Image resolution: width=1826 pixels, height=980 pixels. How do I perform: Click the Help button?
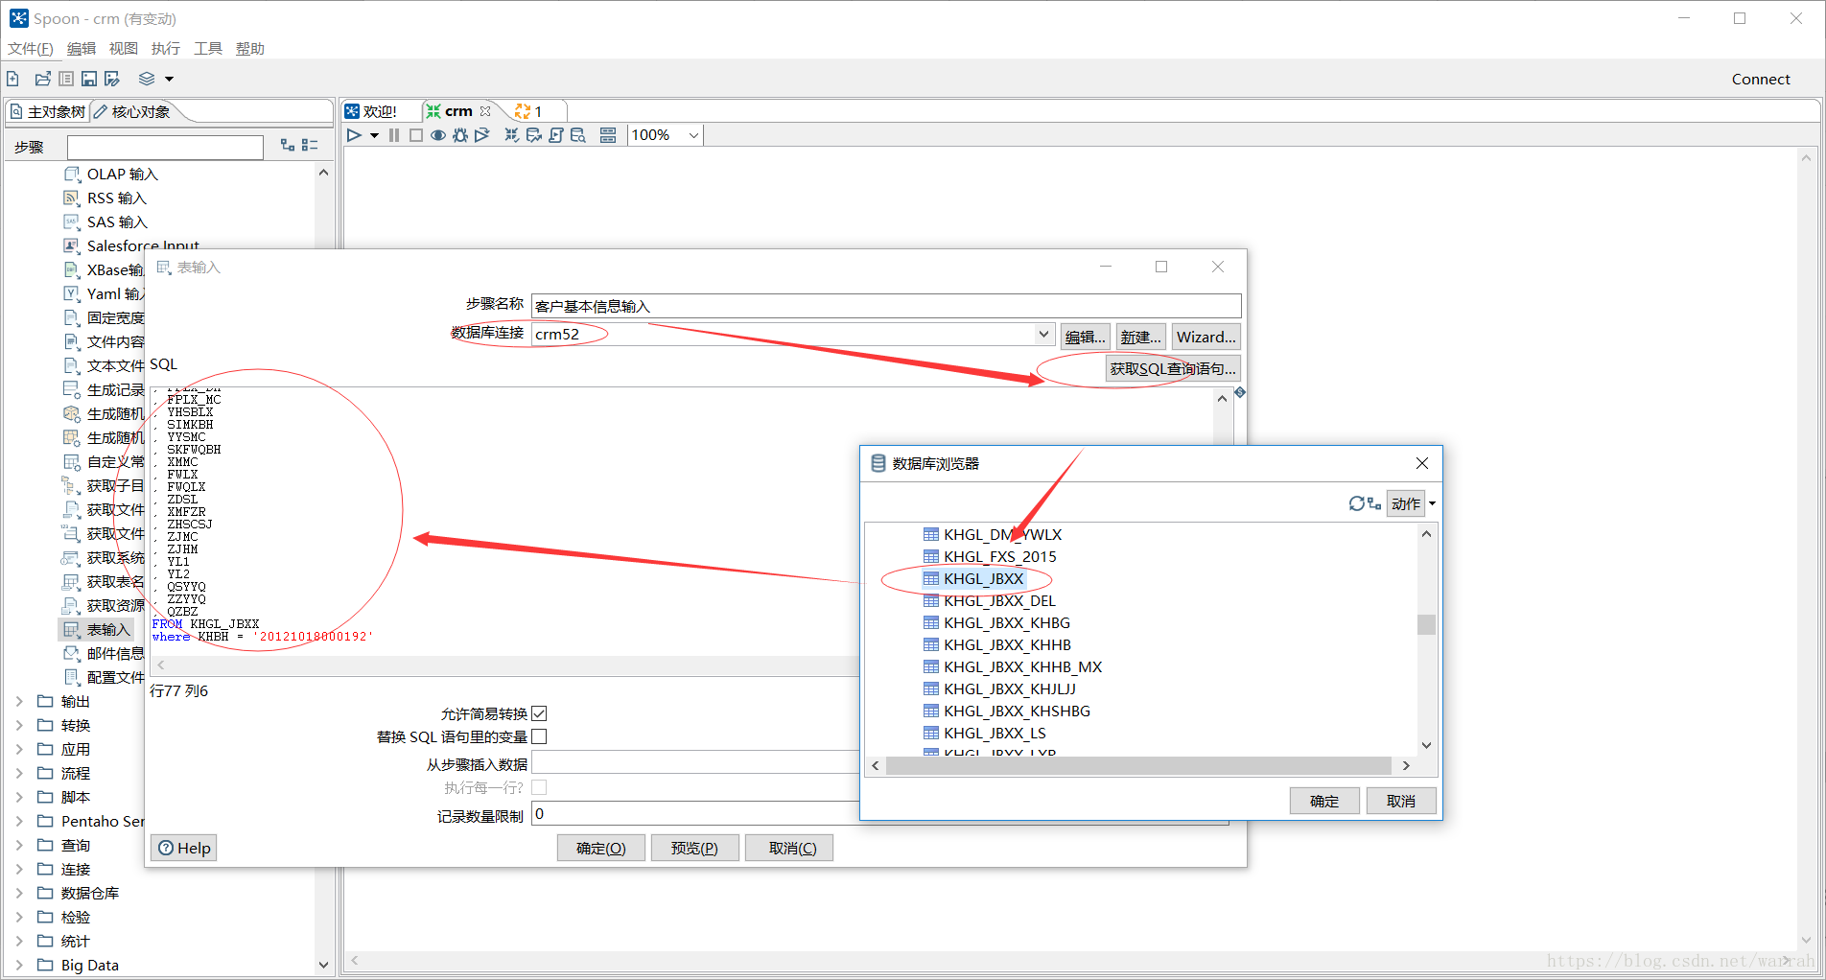tap(184, 848)
